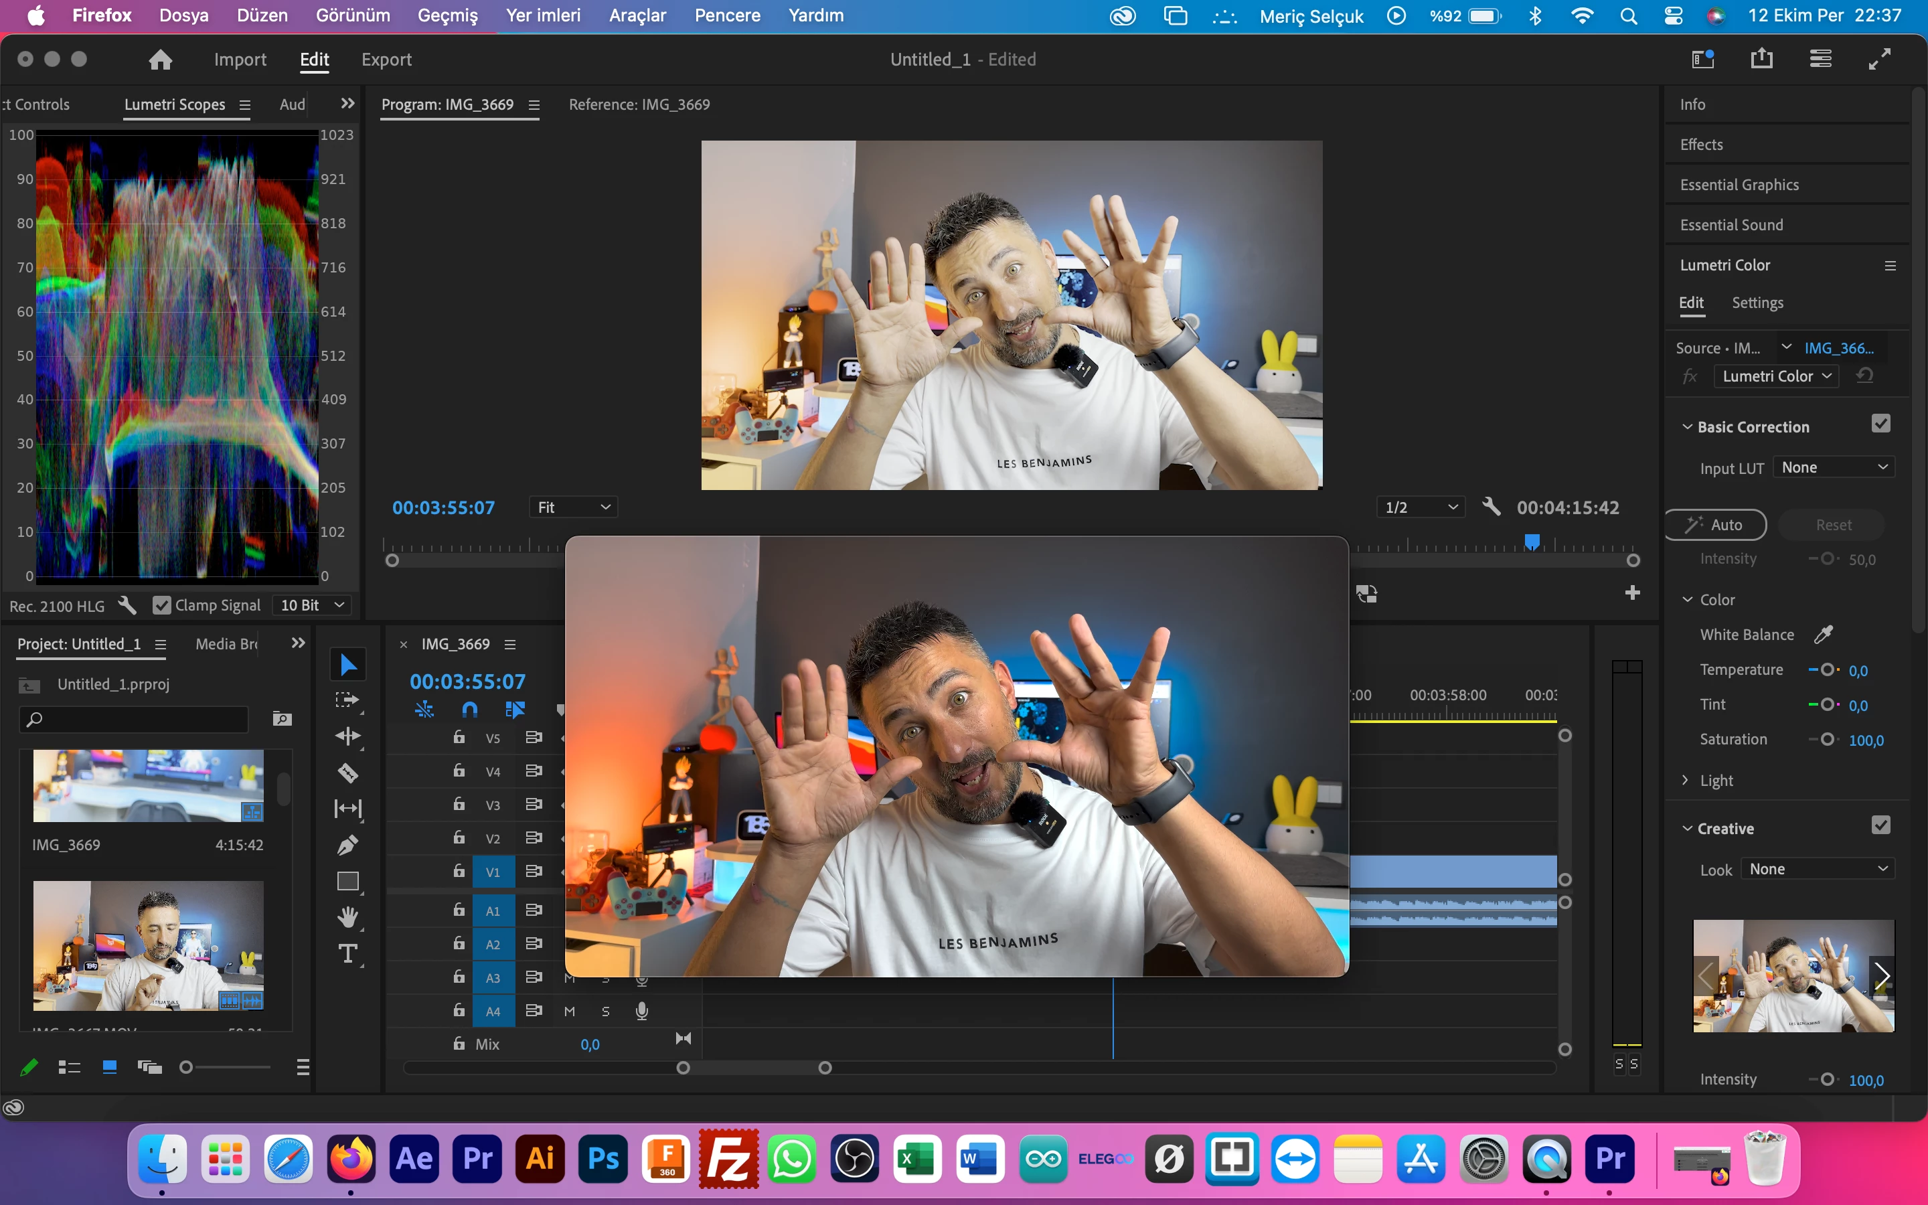Select the Hand tool
This screenshot has width=1928, height=1205.
click(x=347, y=917)
